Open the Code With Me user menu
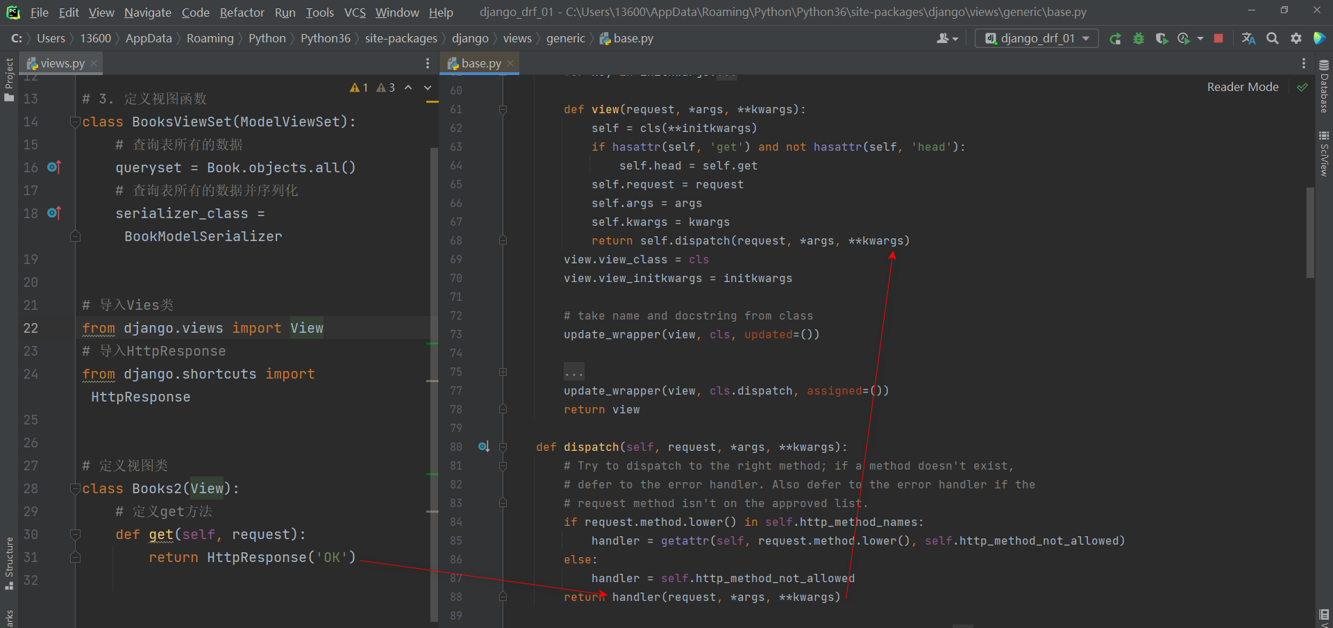Screen dimensions: 1333x628 pos(947,39)
